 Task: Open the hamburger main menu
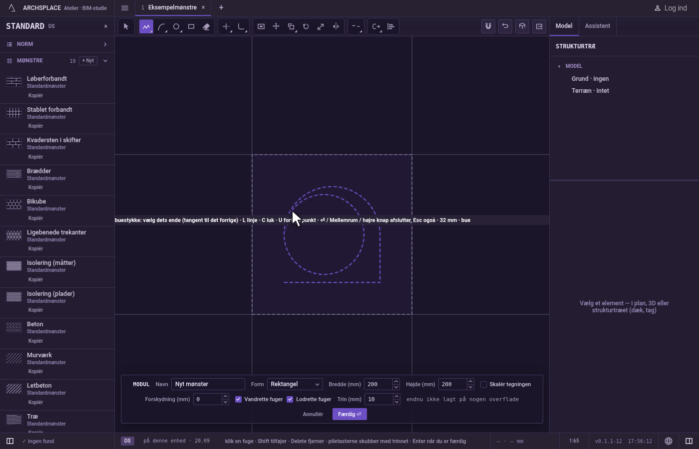125,8
